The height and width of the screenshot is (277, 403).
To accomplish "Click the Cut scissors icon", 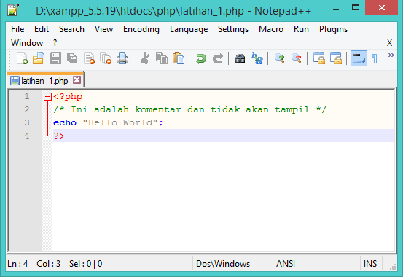I will [145, 58].
